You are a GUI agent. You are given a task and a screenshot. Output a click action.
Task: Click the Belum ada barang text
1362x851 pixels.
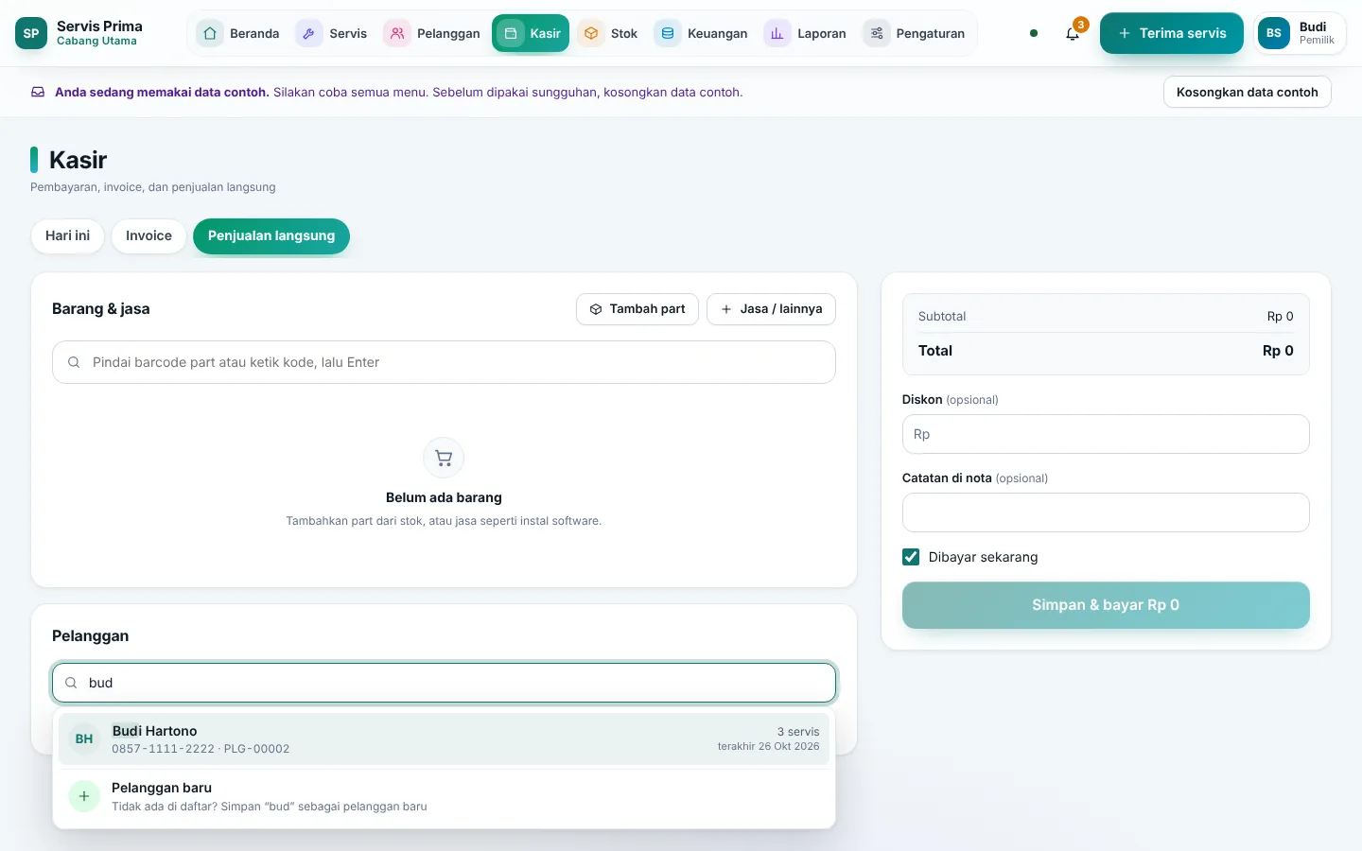point(444,497)
